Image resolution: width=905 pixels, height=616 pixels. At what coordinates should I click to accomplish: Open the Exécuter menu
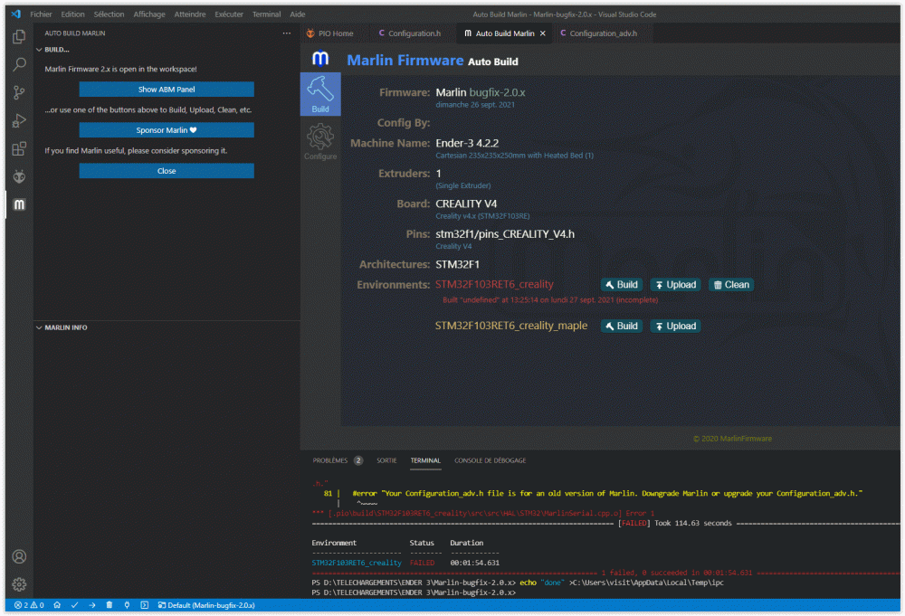point(229,14)
